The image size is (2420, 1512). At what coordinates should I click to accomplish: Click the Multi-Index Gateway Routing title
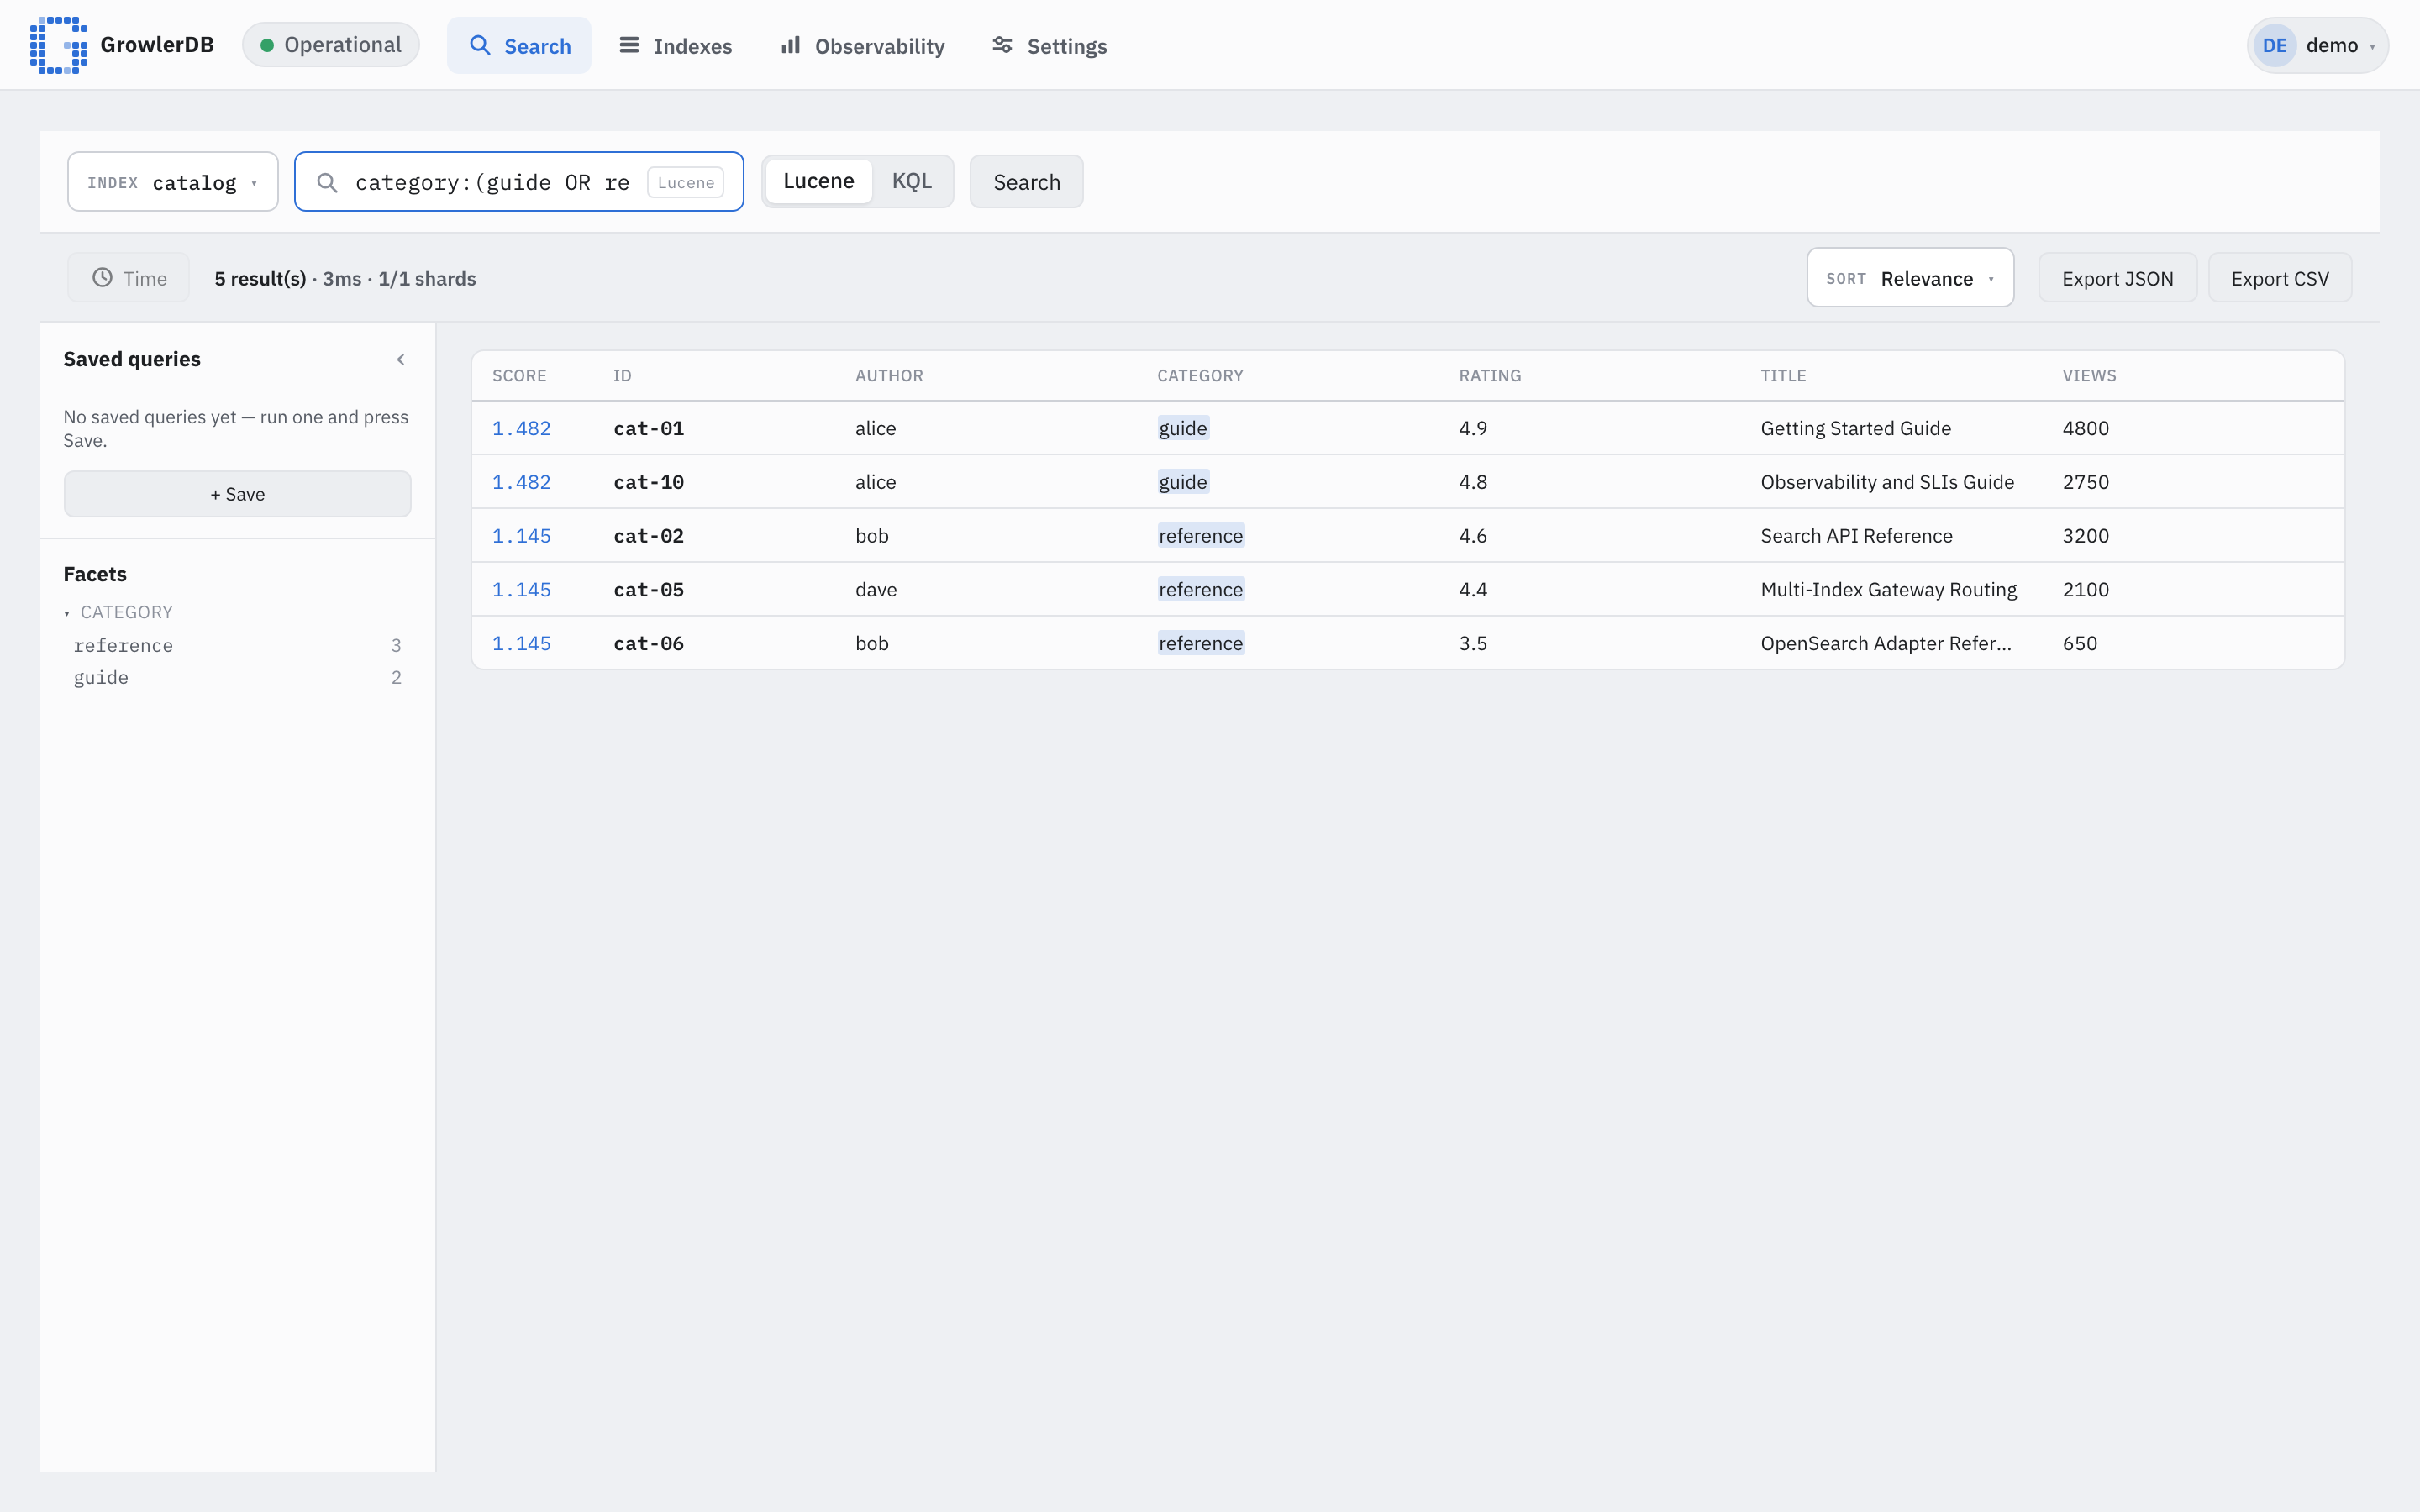[x=1888, y=590]
